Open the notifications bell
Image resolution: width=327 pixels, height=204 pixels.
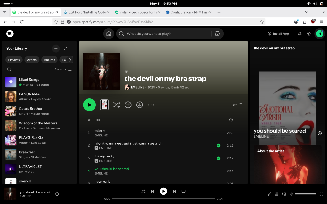(x=300, y=34)
